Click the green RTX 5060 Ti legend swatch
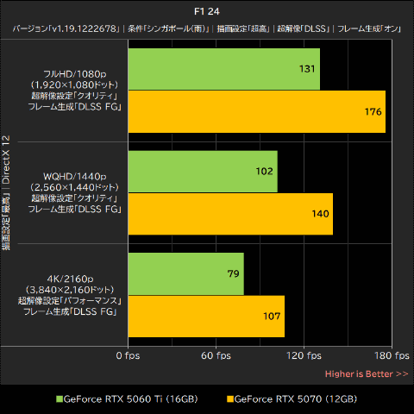414x414 pixels. pyautogui.click(x=60, y=399)
